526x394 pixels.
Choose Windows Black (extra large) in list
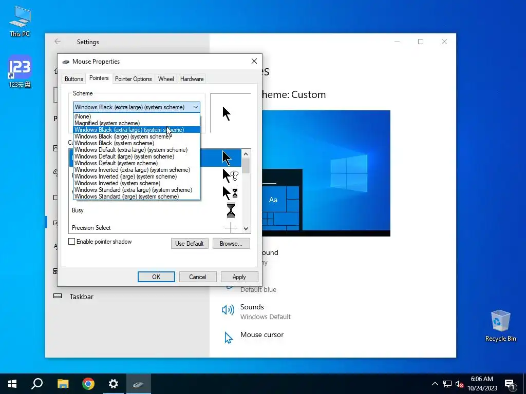(x=136, y=130)
